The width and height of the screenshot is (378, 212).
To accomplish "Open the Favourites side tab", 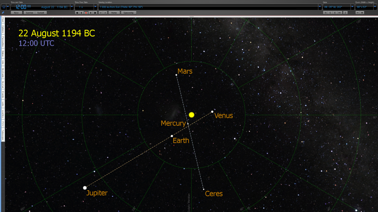I will tap(3, 42).
